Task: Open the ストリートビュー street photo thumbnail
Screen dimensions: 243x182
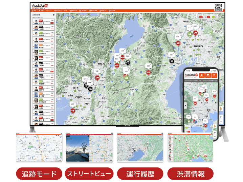Action: click(x=78, y=148)
